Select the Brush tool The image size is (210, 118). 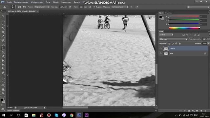tap(3, 44)
